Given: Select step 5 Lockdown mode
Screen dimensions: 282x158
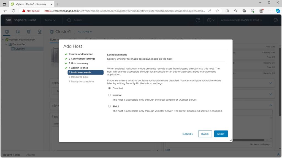Looking at the screenshot, I should coord(85,72).
